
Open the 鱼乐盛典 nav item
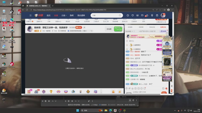pos(81,15)
